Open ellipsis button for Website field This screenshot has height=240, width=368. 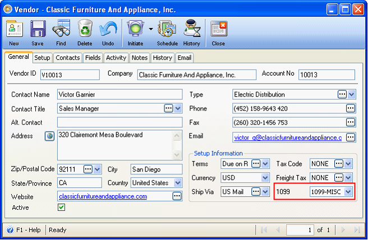tap(177, 196)
